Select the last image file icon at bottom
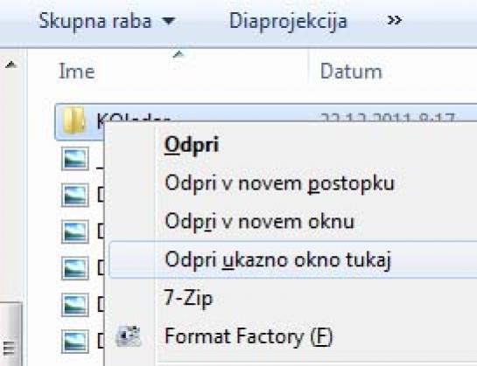 tap(75, 342)
